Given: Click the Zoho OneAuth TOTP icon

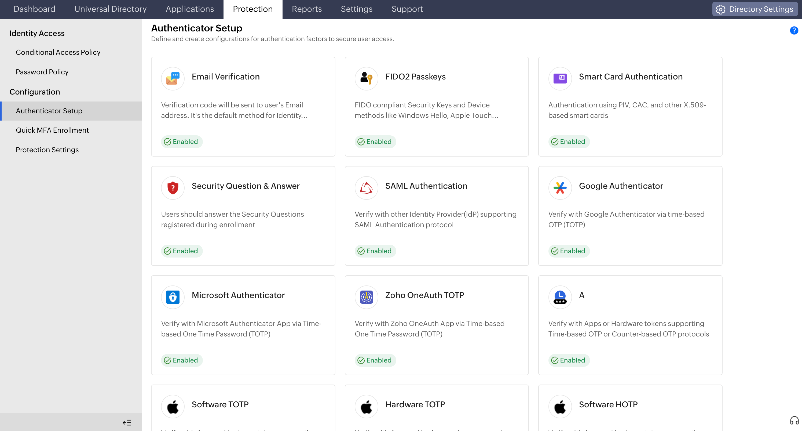Looking at the screenshot, I should [x=366, y=297].
